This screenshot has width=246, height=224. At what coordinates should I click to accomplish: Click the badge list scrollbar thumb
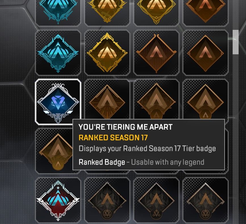click(x=235, y=42)
